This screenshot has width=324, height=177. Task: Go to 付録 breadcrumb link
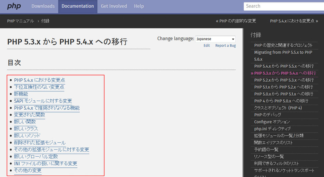click(x=45, y=21)
